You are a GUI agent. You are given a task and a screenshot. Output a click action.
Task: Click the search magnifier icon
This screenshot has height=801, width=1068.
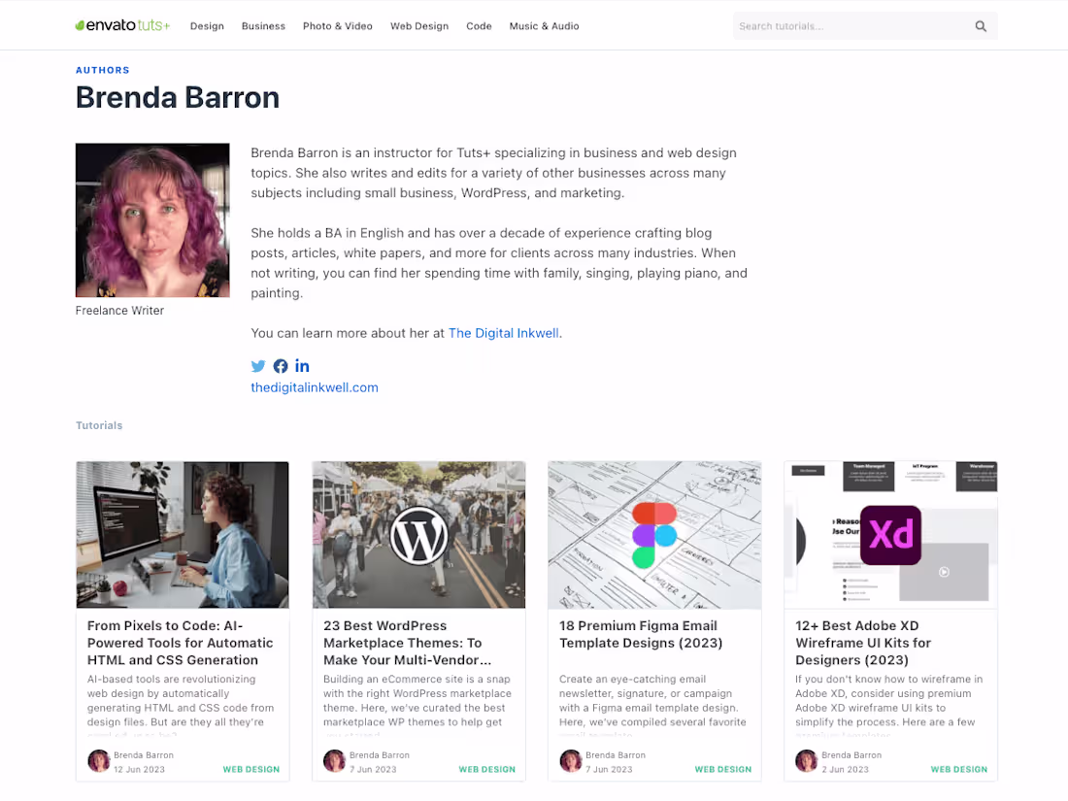point(980,25)
